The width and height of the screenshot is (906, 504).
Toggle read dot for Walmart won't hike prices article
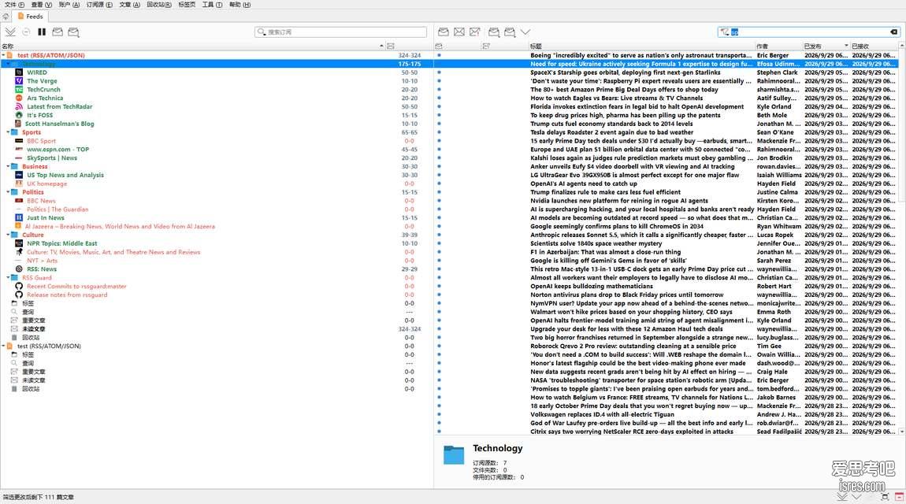point(439,312)
